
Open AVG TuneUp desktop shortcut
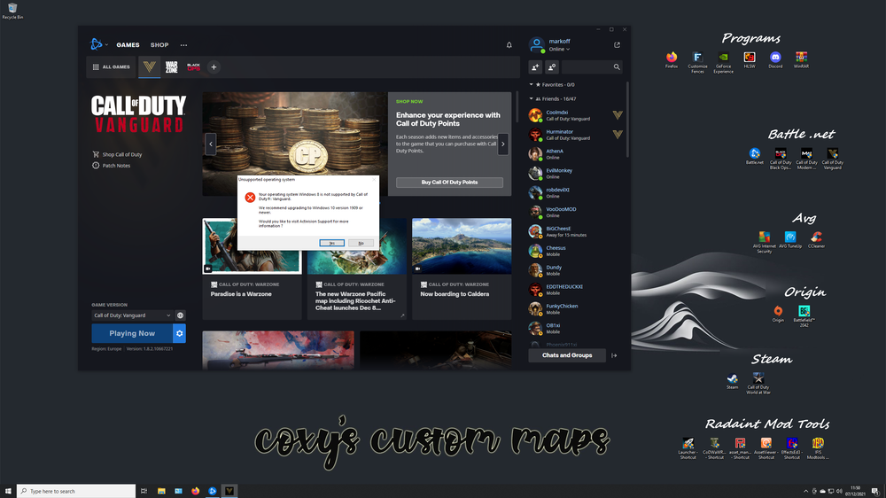coord(790,239)
